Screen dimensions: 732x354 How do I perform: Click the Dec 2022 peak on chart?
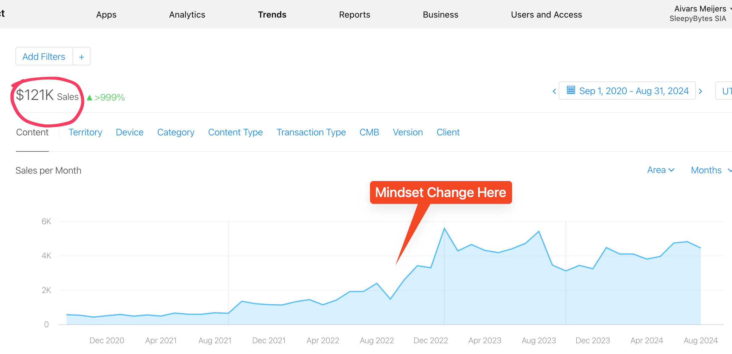pos(444,228)
